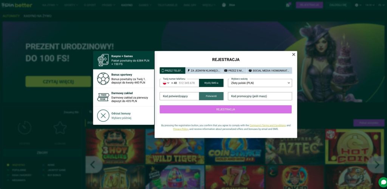
Task: Choose the Bonus sportowy soccer ball option
Action: click(x=124, y=78)
